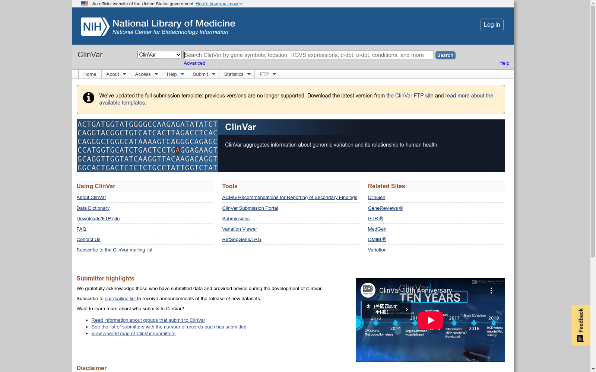Screen dimensions: 596x372
Task: Open ACMG Recommendations for Secondary Findings
Action: point(289,198)
